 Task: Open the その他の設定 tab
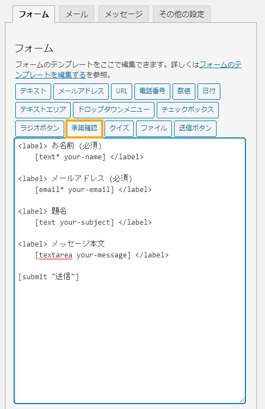[182, 14]
